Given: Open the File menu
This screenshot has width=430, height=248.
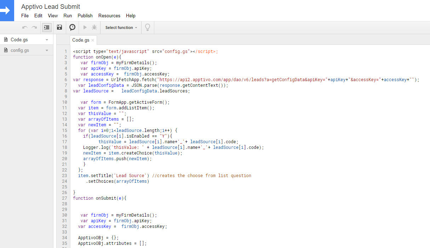Looking at the screenshot, I should [x=25, y=16].
